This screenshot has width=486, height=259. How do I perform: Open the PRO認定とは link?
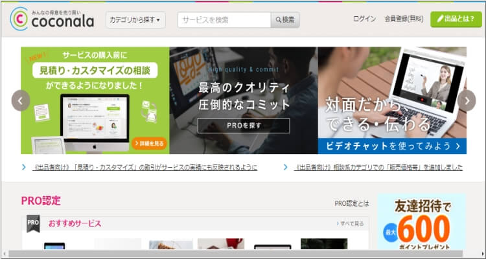coord(352,203)
